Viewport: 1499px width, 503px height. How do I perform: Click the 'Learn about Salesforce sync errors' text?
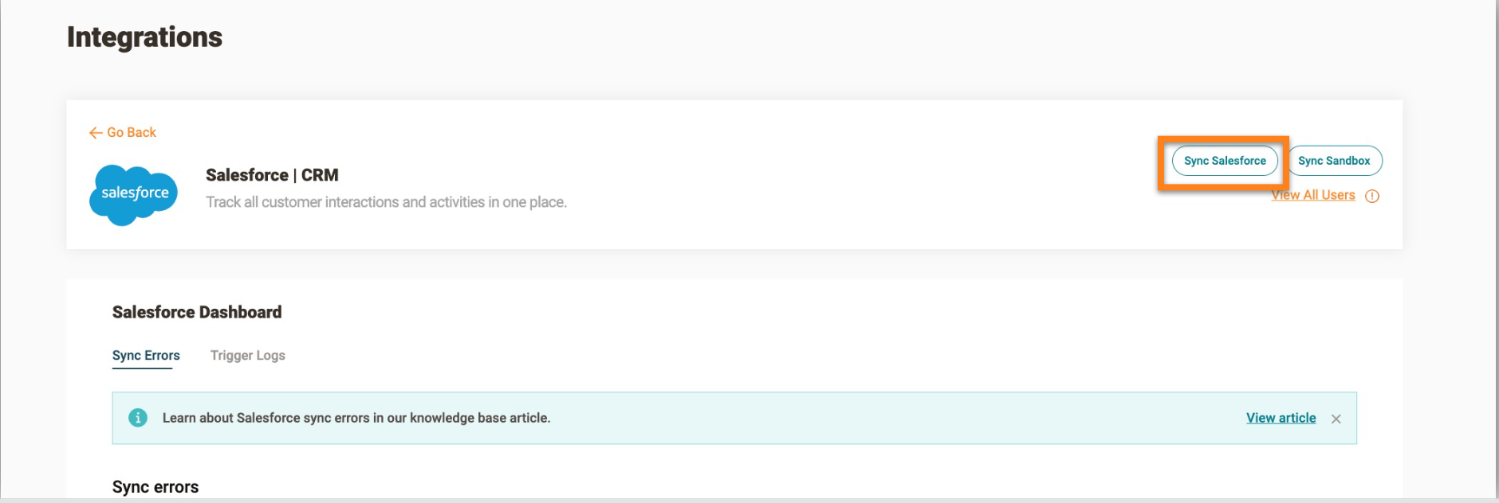(x=356, y=418)
